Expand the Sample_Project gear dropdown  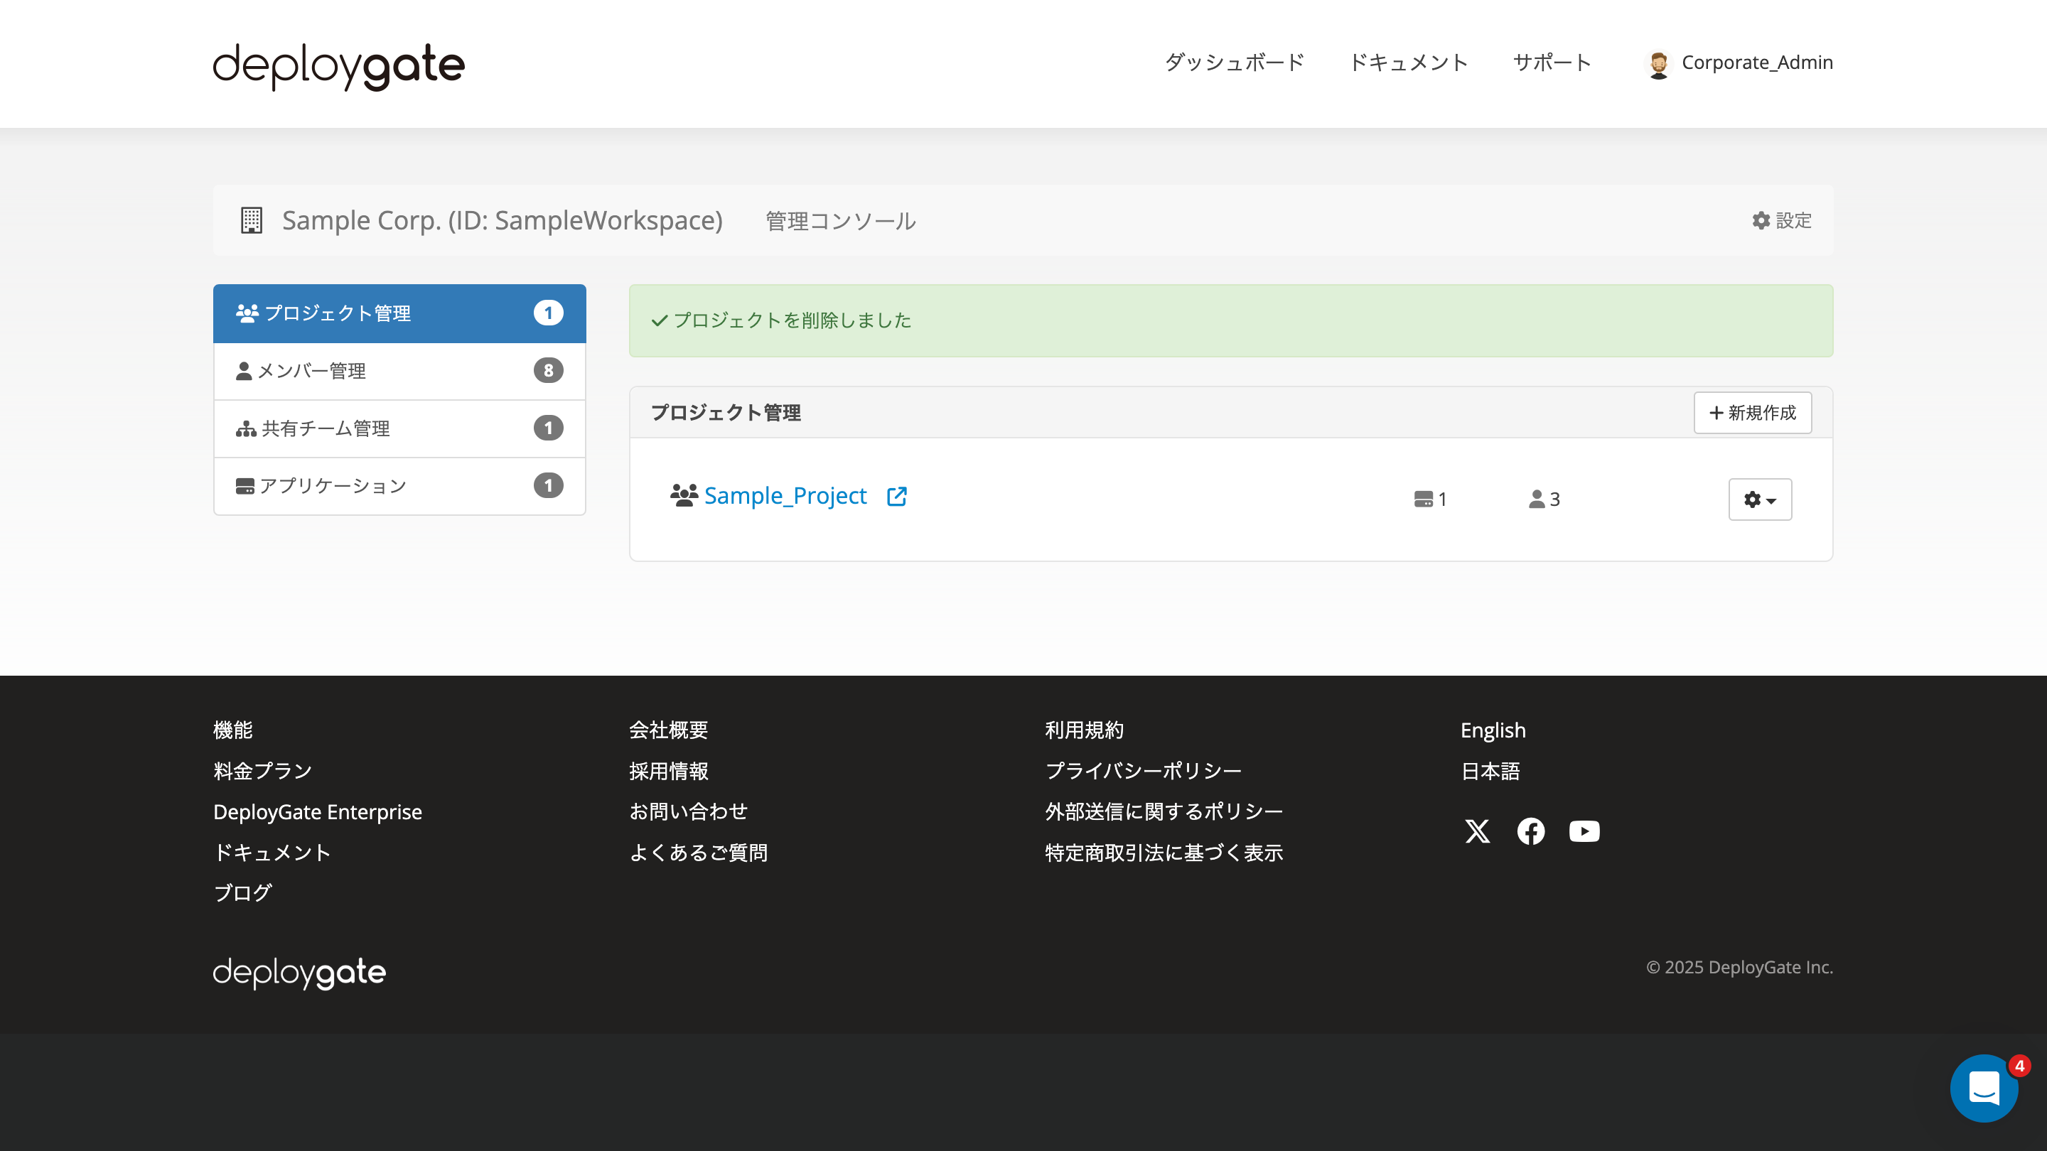(1759, 499)
